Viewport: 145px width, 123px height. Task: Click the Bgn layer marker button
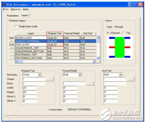[x=12, y=38]
